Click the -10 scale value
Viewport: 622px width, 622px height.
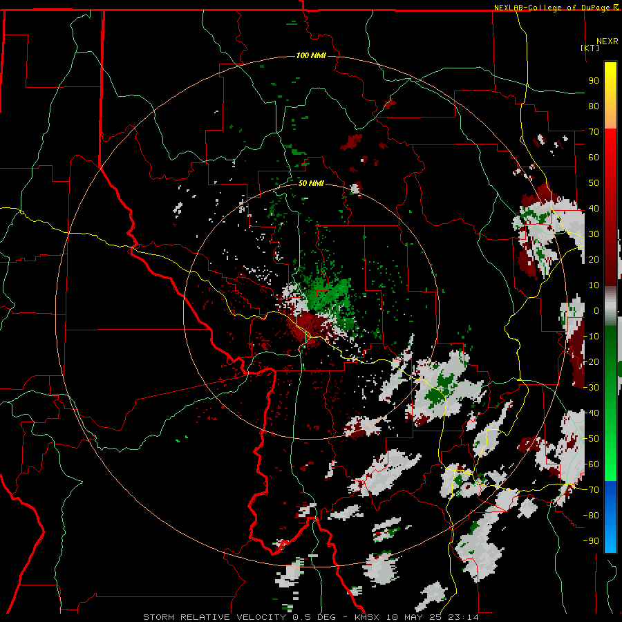(x=592, y=337)
